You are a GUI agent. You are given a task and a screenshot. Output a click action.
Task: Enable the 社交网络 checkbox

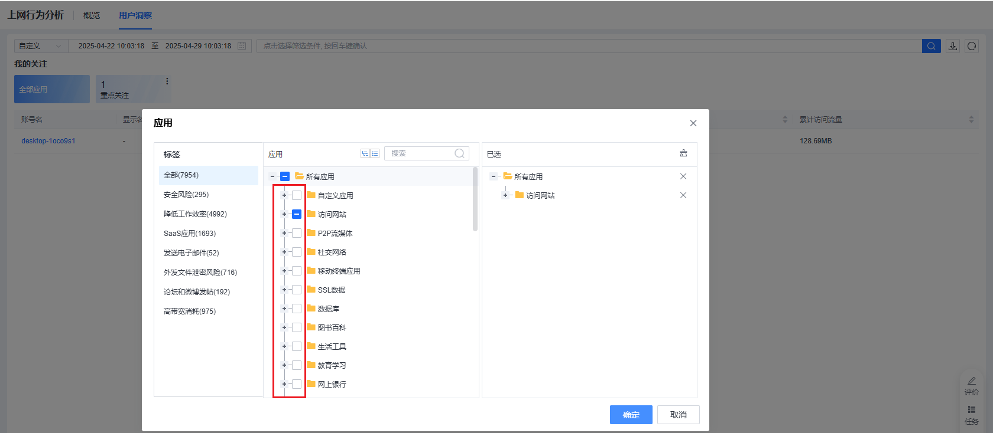[297, 252]
